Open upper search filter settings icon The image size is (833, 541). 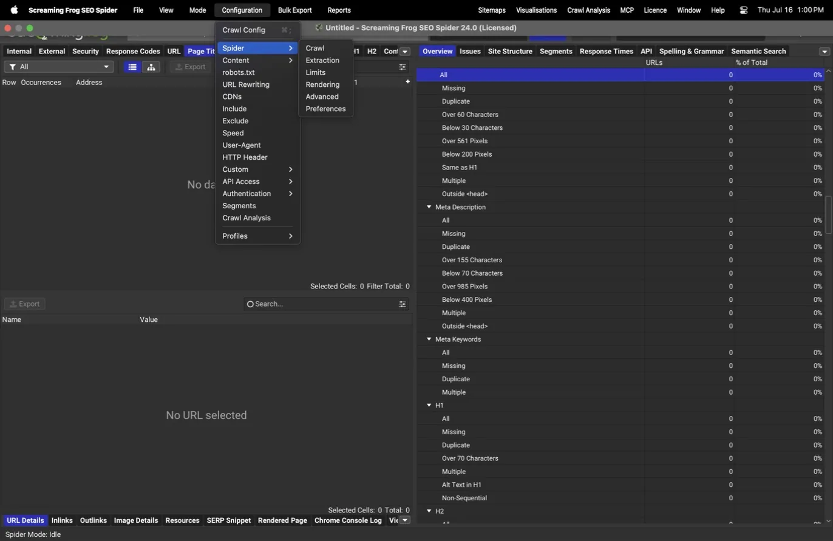402,67
